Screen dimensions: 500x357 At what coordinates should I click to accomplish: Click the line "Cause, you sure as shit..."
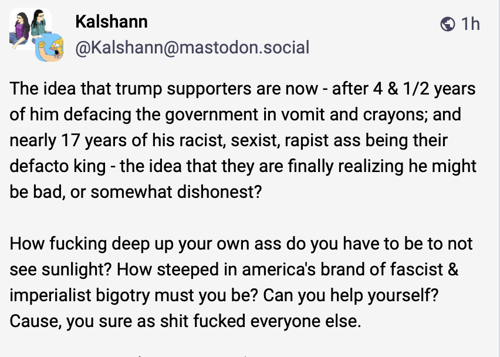click(185, 321)
